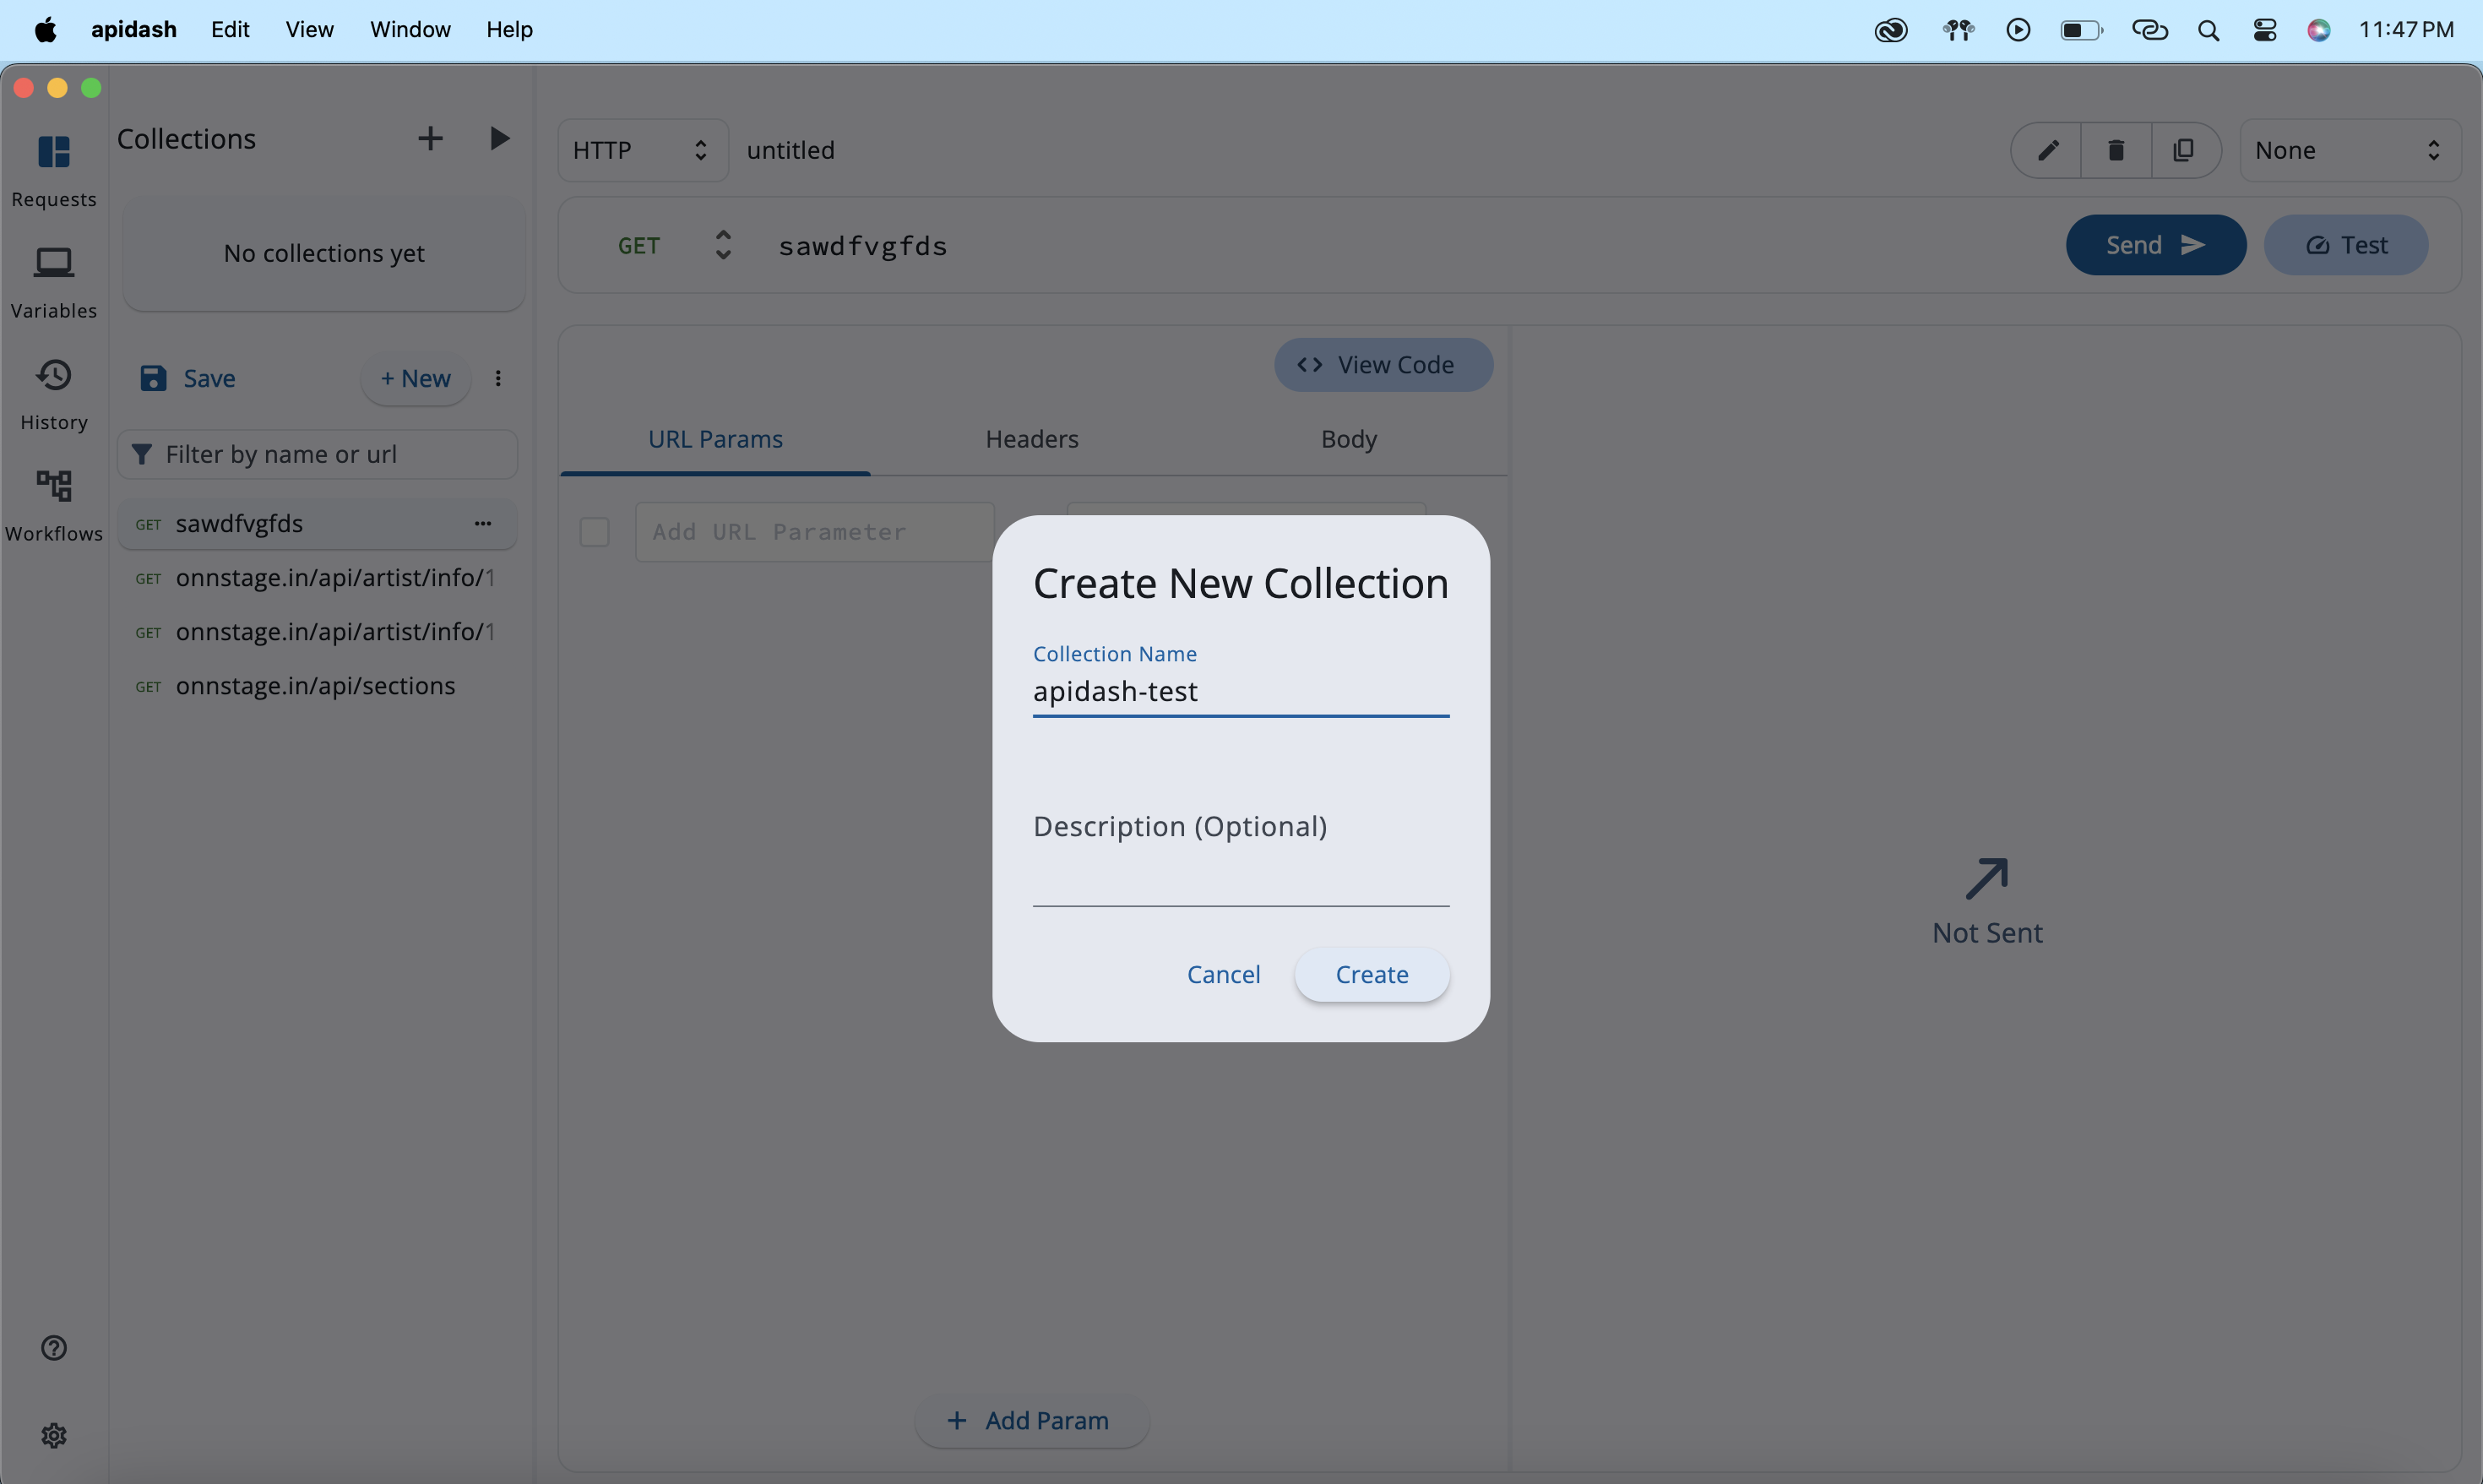Switch to the Headers tab

click(1031, 439)
